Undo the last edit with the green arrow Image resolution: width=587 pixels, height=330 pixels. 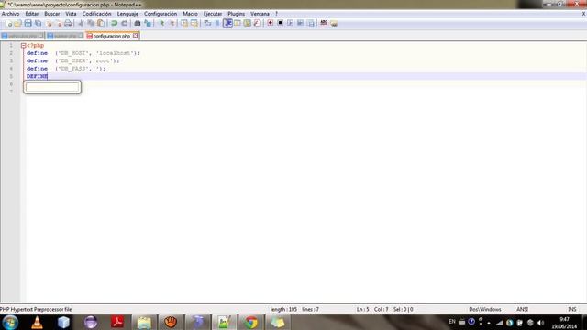[114, 23]
